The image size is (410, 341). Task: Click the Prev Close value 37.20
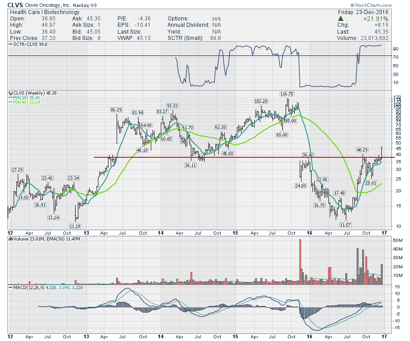click(x=48, y=38)
